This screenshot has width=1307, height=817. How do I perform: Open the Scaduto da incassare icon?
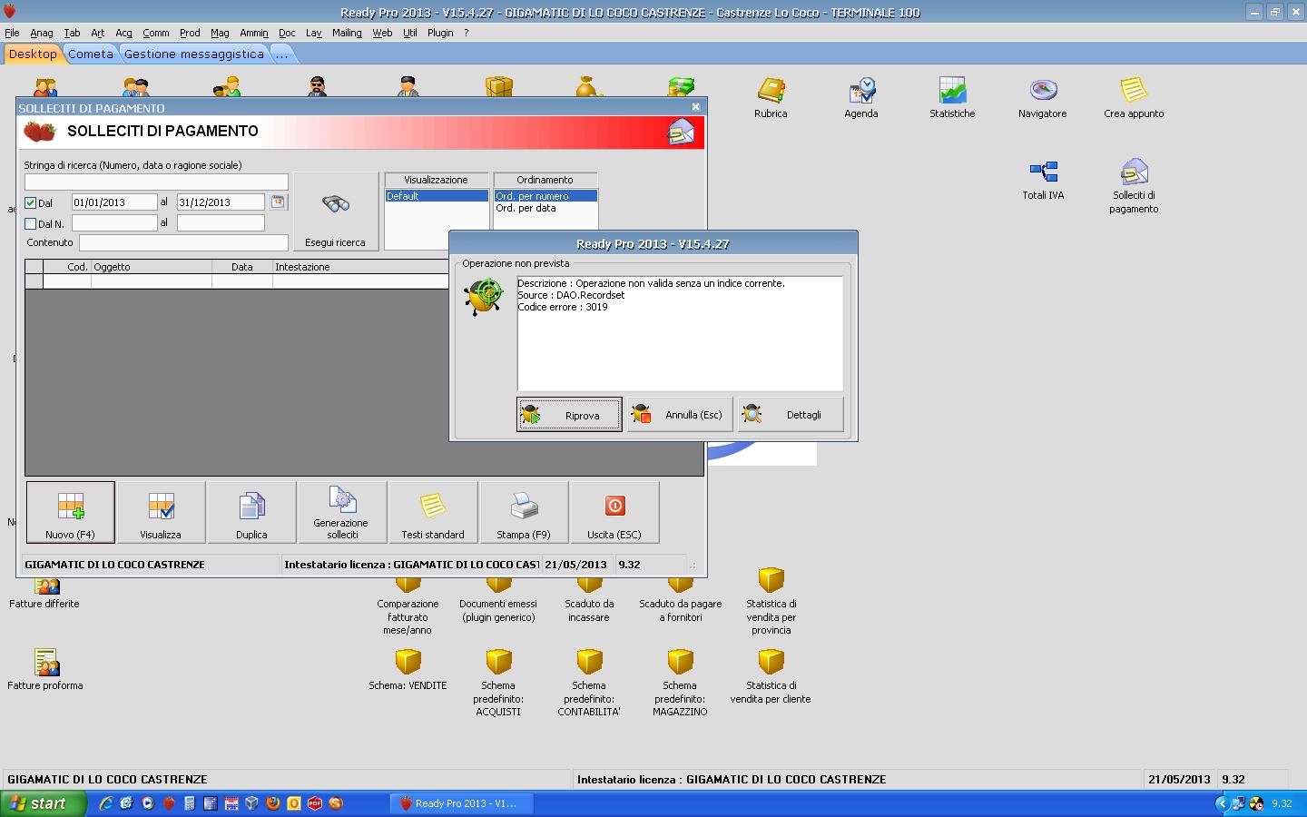point(589,600)
